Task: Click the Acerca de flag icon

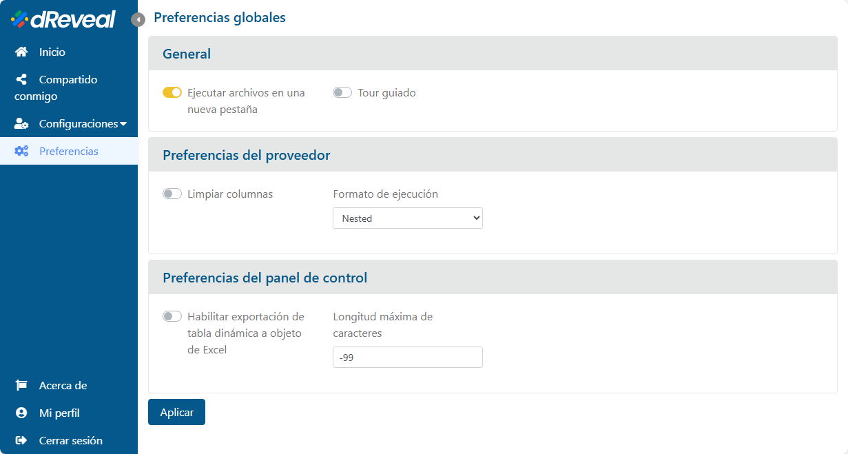Action: (x=21, y=386)
